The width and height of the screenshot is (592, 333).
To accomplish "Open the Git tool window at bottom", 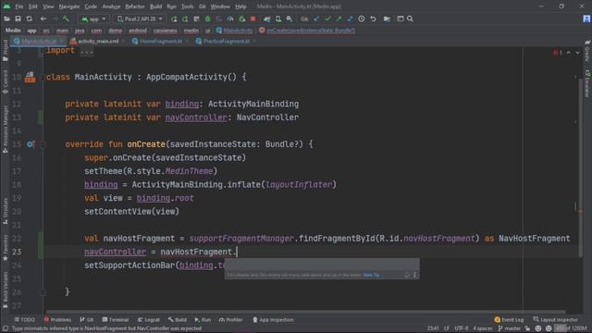I will [86, 320].
